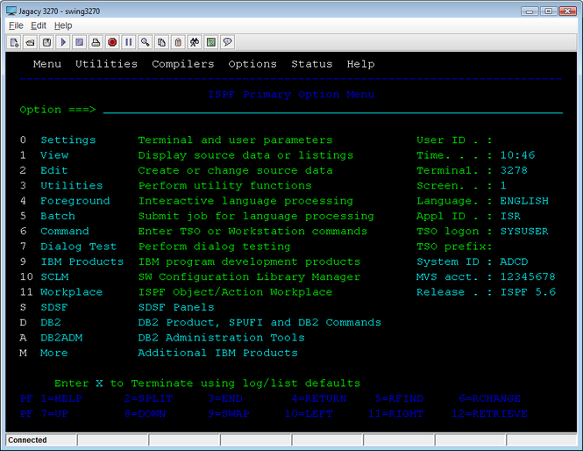
Task: Click the open folder toolbar icon
Action: (31, 42)
